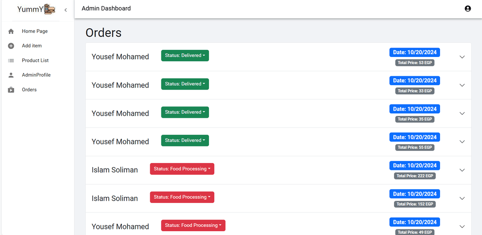
Task: Click the bag icon beside Orders
Action: point(11,90)
